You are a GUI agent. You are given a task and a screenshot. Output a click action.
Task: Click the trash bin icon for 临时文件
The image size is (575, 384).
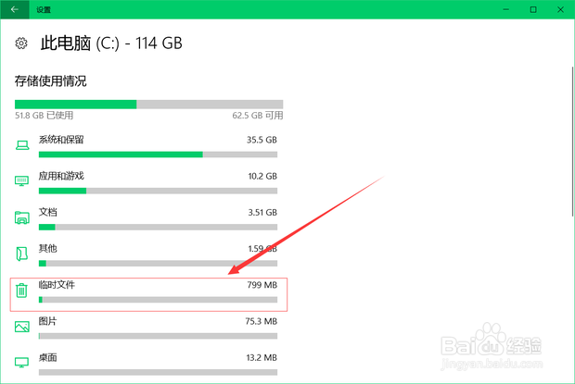pos(21,291)
